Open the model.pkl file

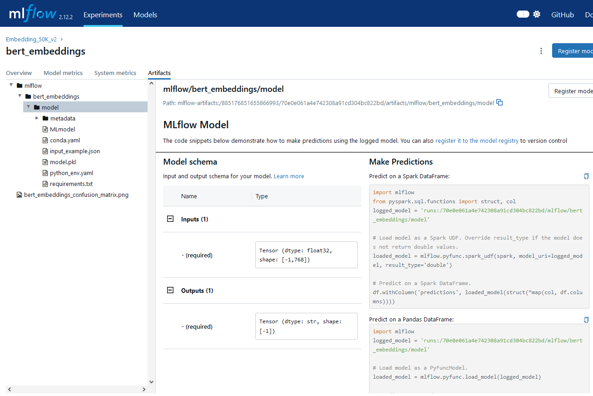(63, 162)
